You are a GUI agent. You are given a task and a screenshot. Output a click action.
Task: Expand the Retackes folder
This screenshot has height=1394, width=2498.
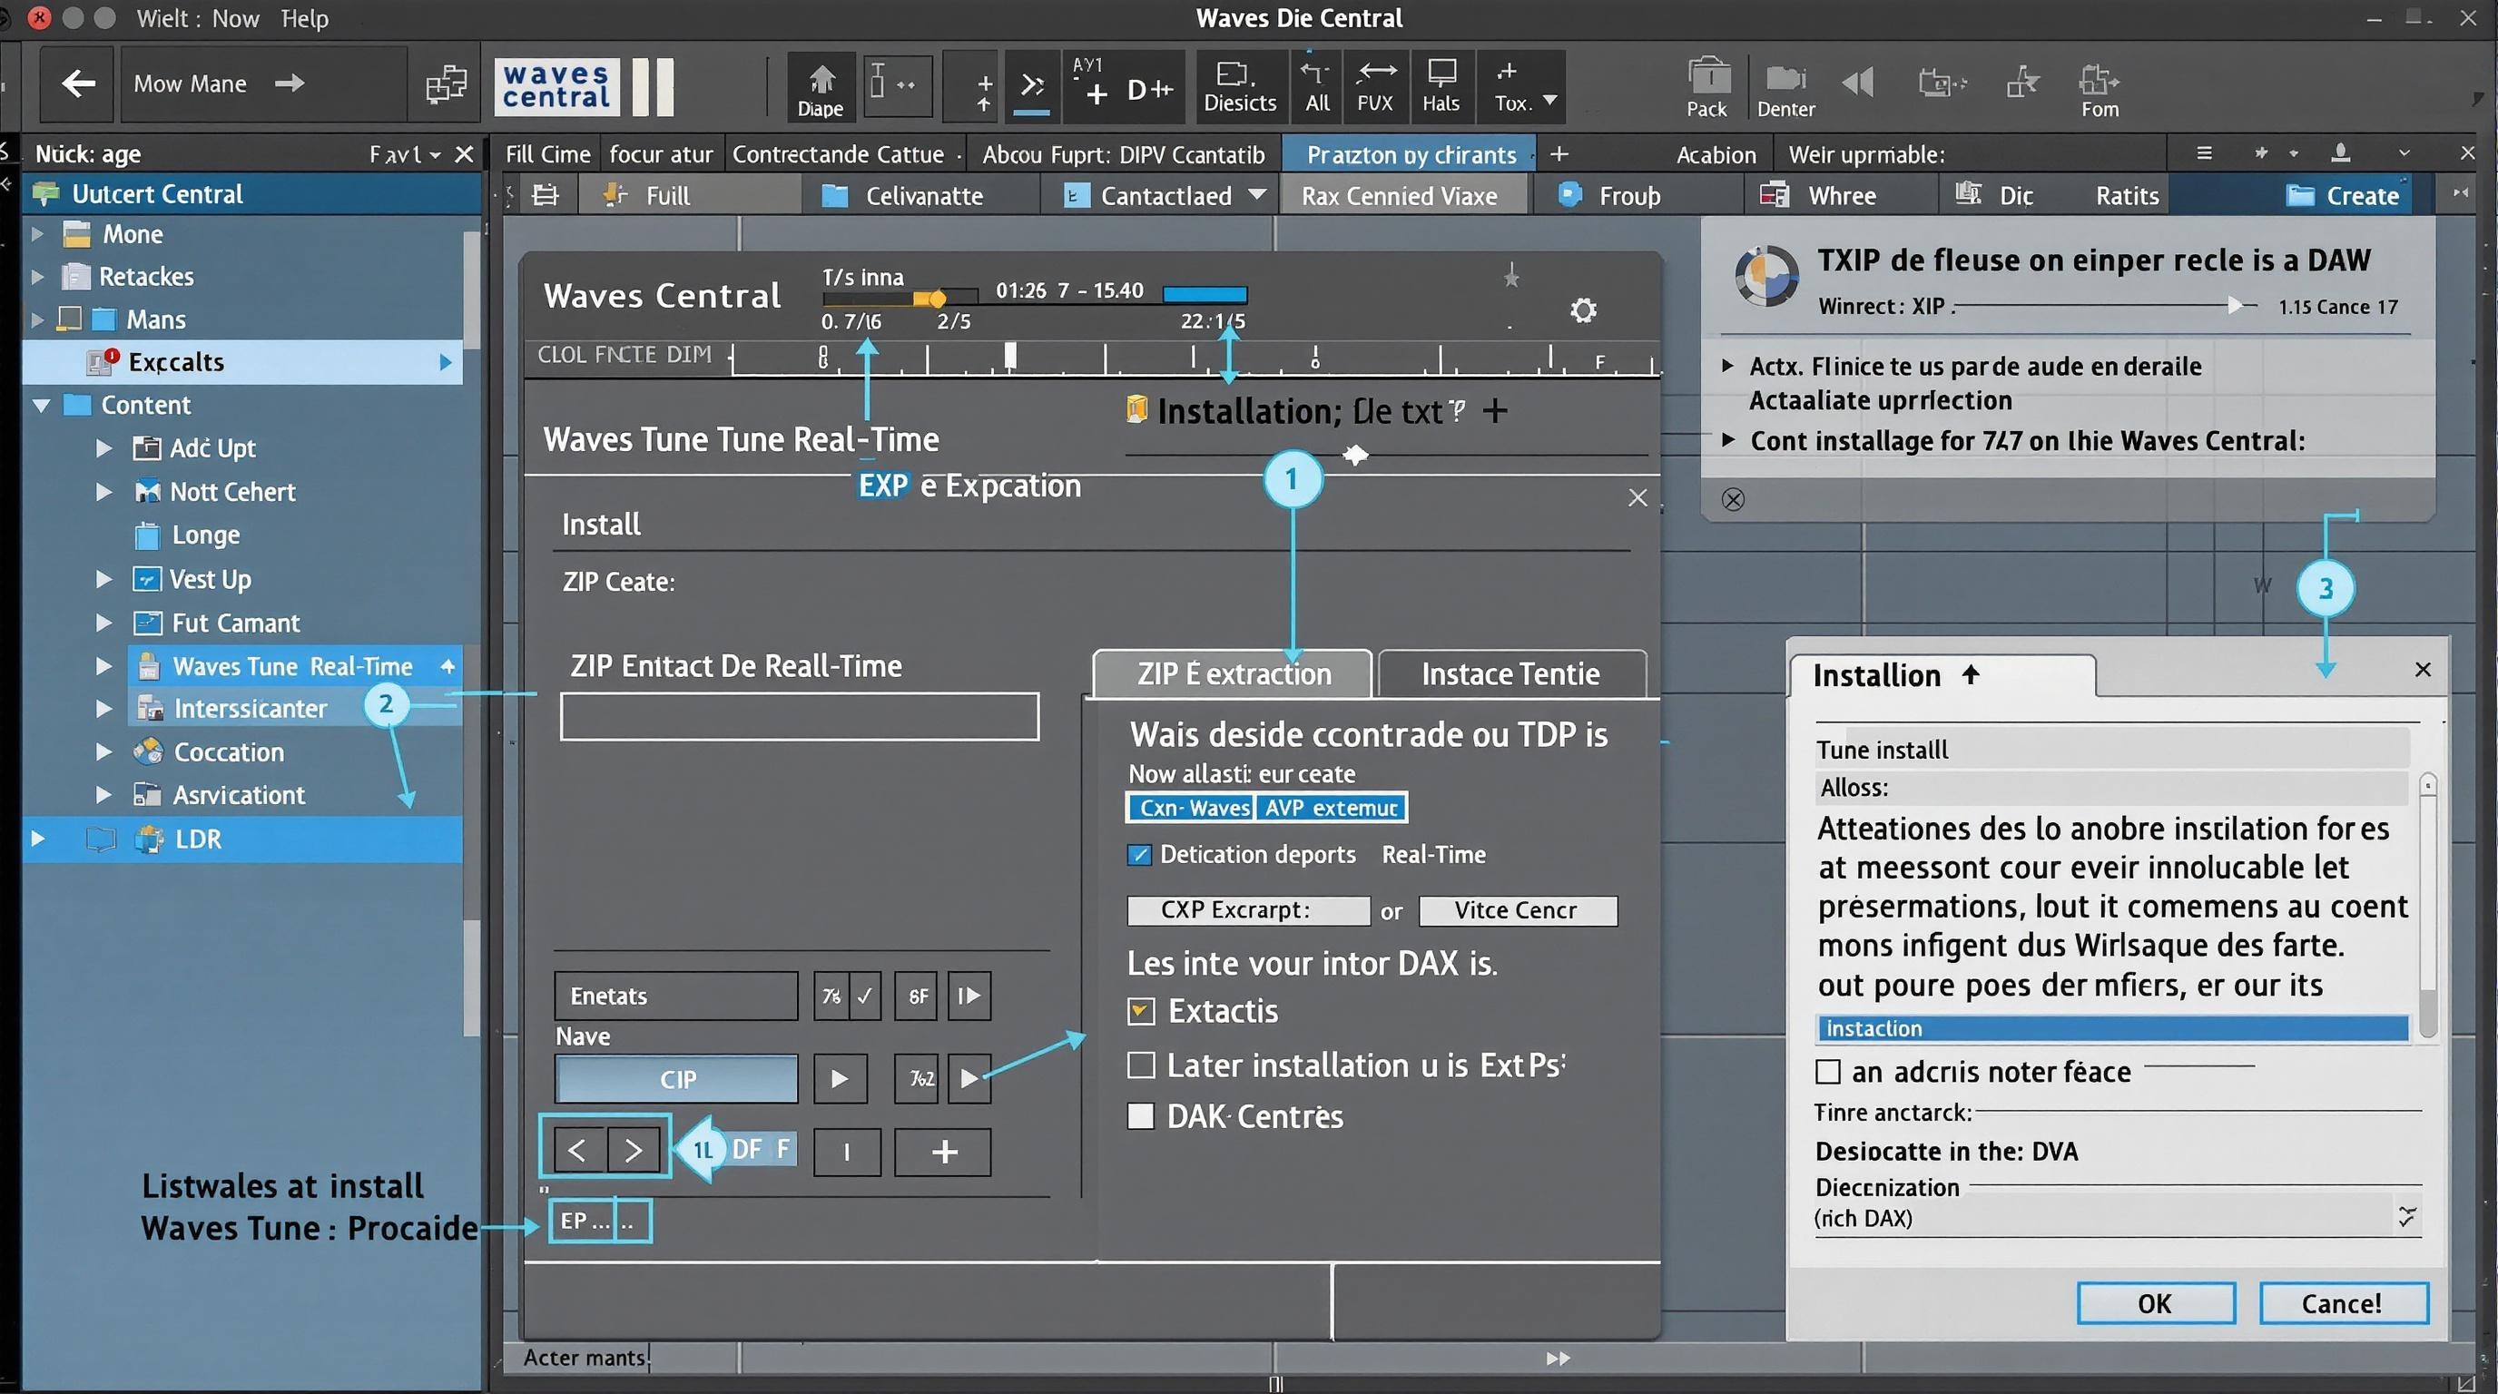pos(38,276)
